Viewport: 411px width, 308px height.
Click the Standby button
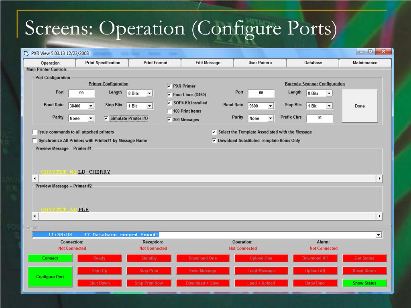149,258
